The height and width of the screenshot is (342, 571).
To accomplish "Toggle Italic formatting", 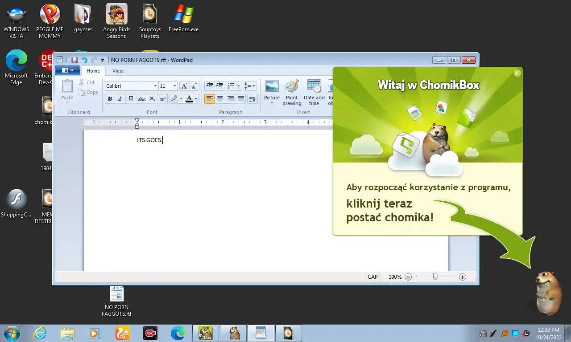I will point(120,99).
